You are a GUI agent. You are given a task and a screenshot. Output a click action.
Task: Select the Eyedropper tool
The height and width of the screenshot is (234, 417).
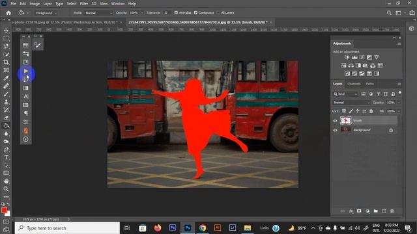[x=6, y=78]
